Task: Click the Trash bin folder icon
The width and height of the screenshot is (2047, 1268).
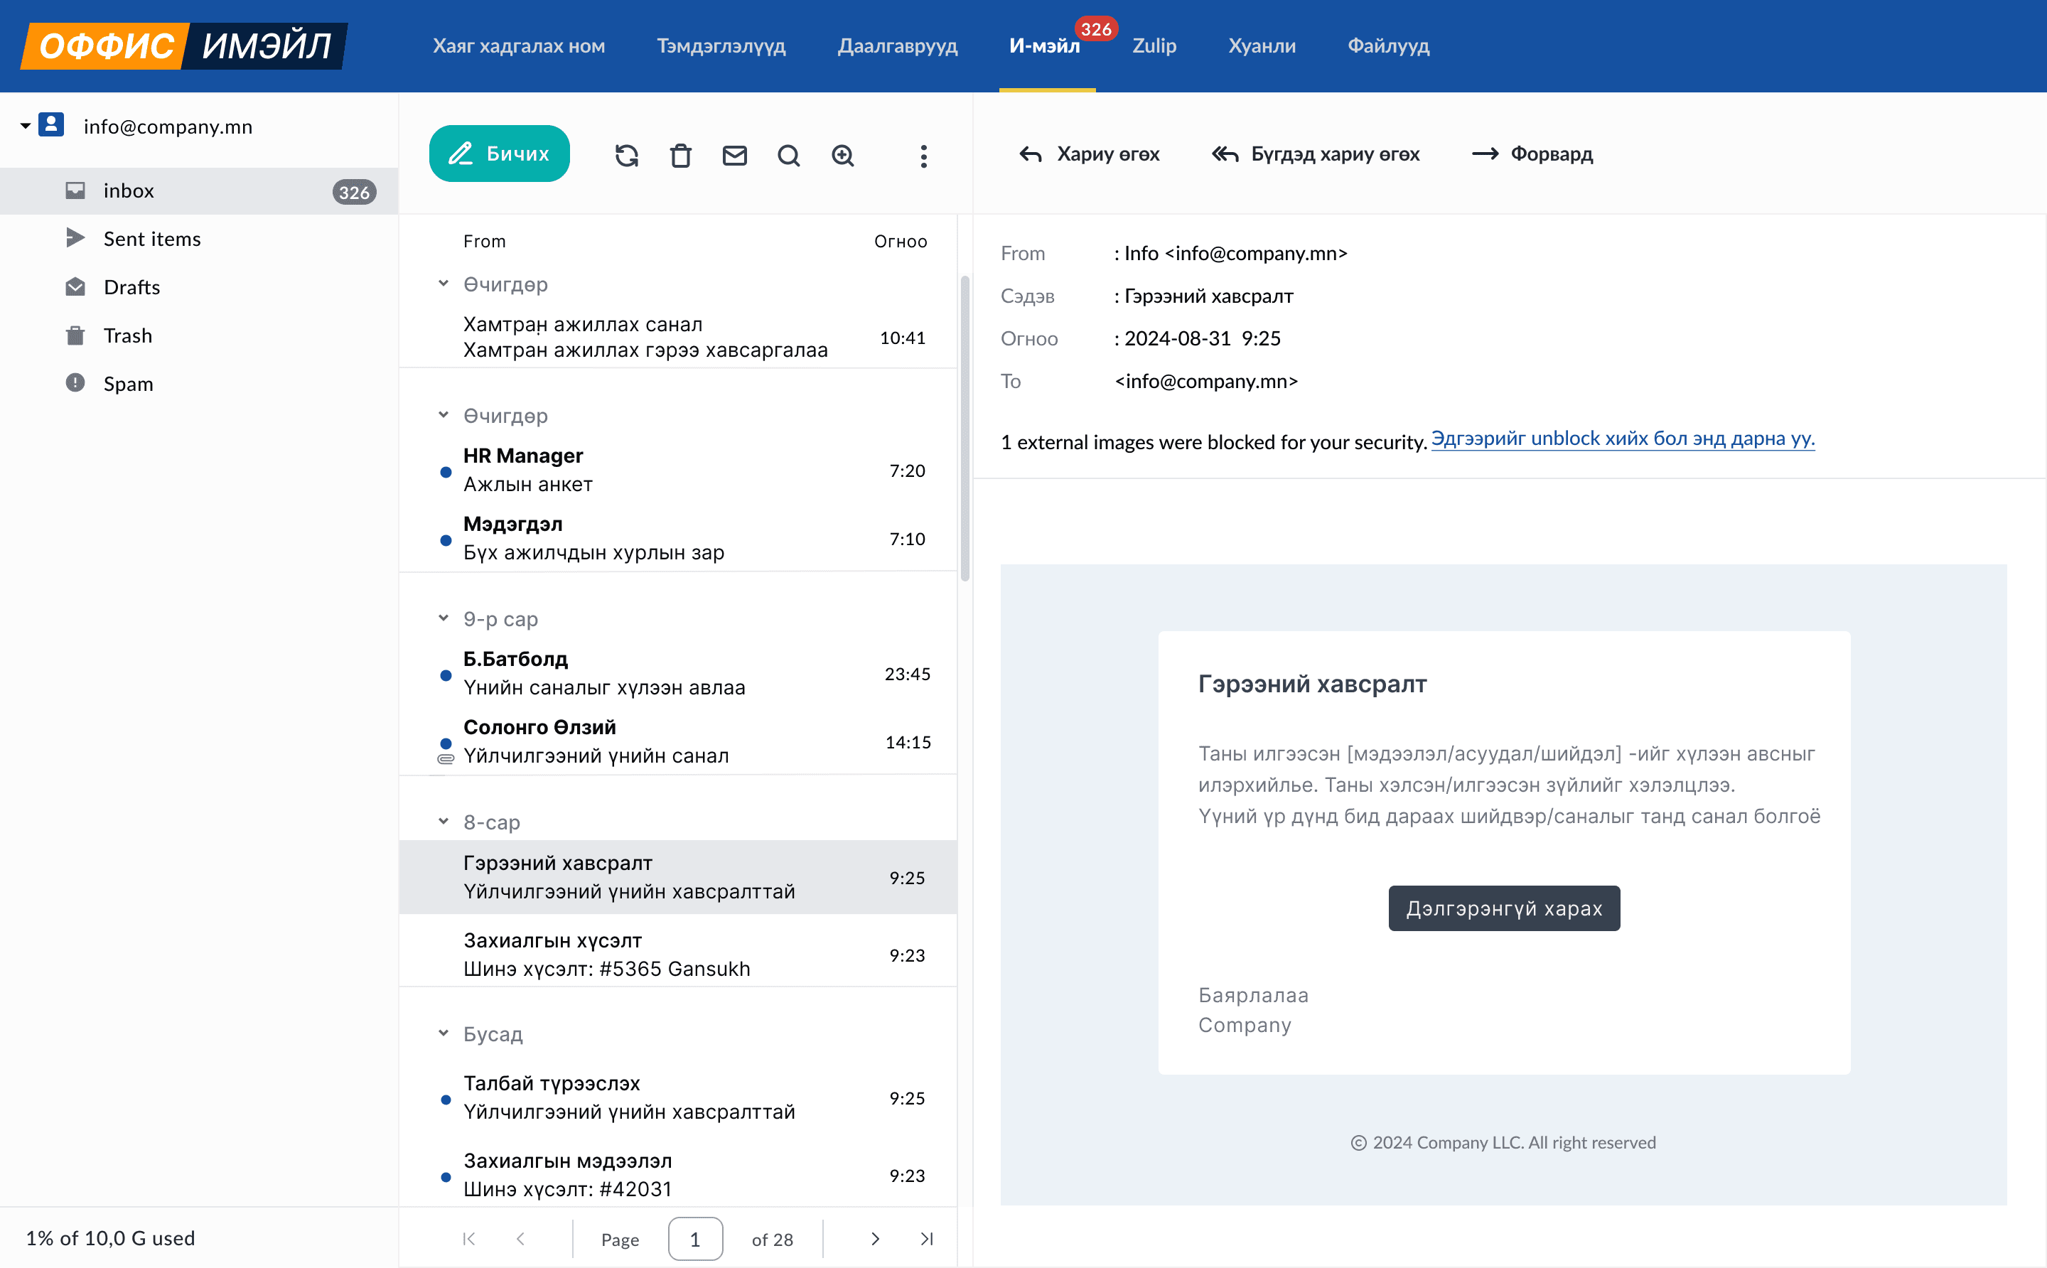Action: click(75, 335)
